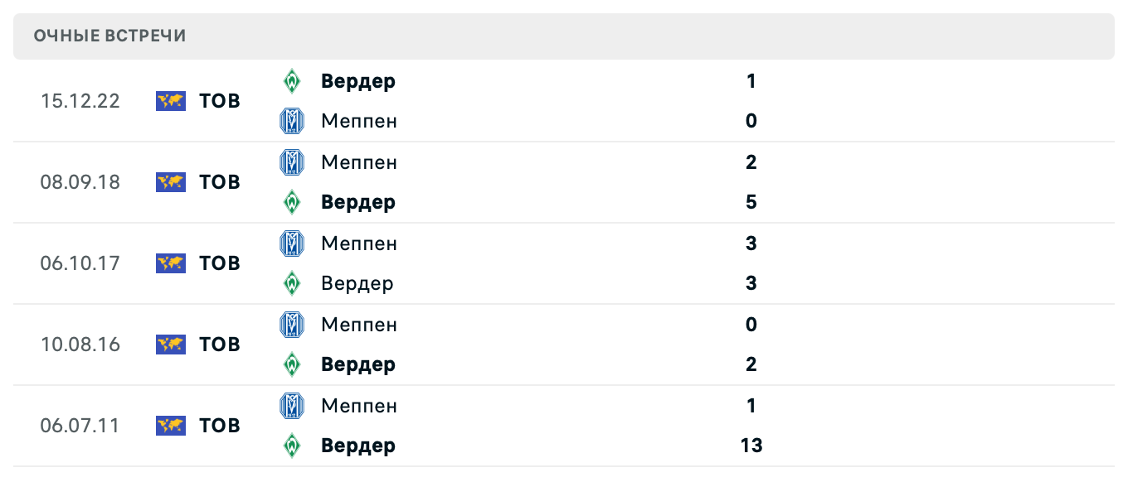
Task: Open the 15.12.22 match date
Action: point(80,101)
